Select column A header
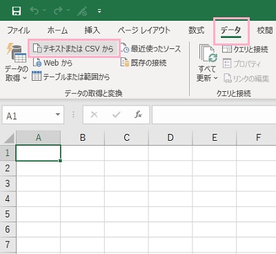 pyautogui.click(x=39, y=138)
